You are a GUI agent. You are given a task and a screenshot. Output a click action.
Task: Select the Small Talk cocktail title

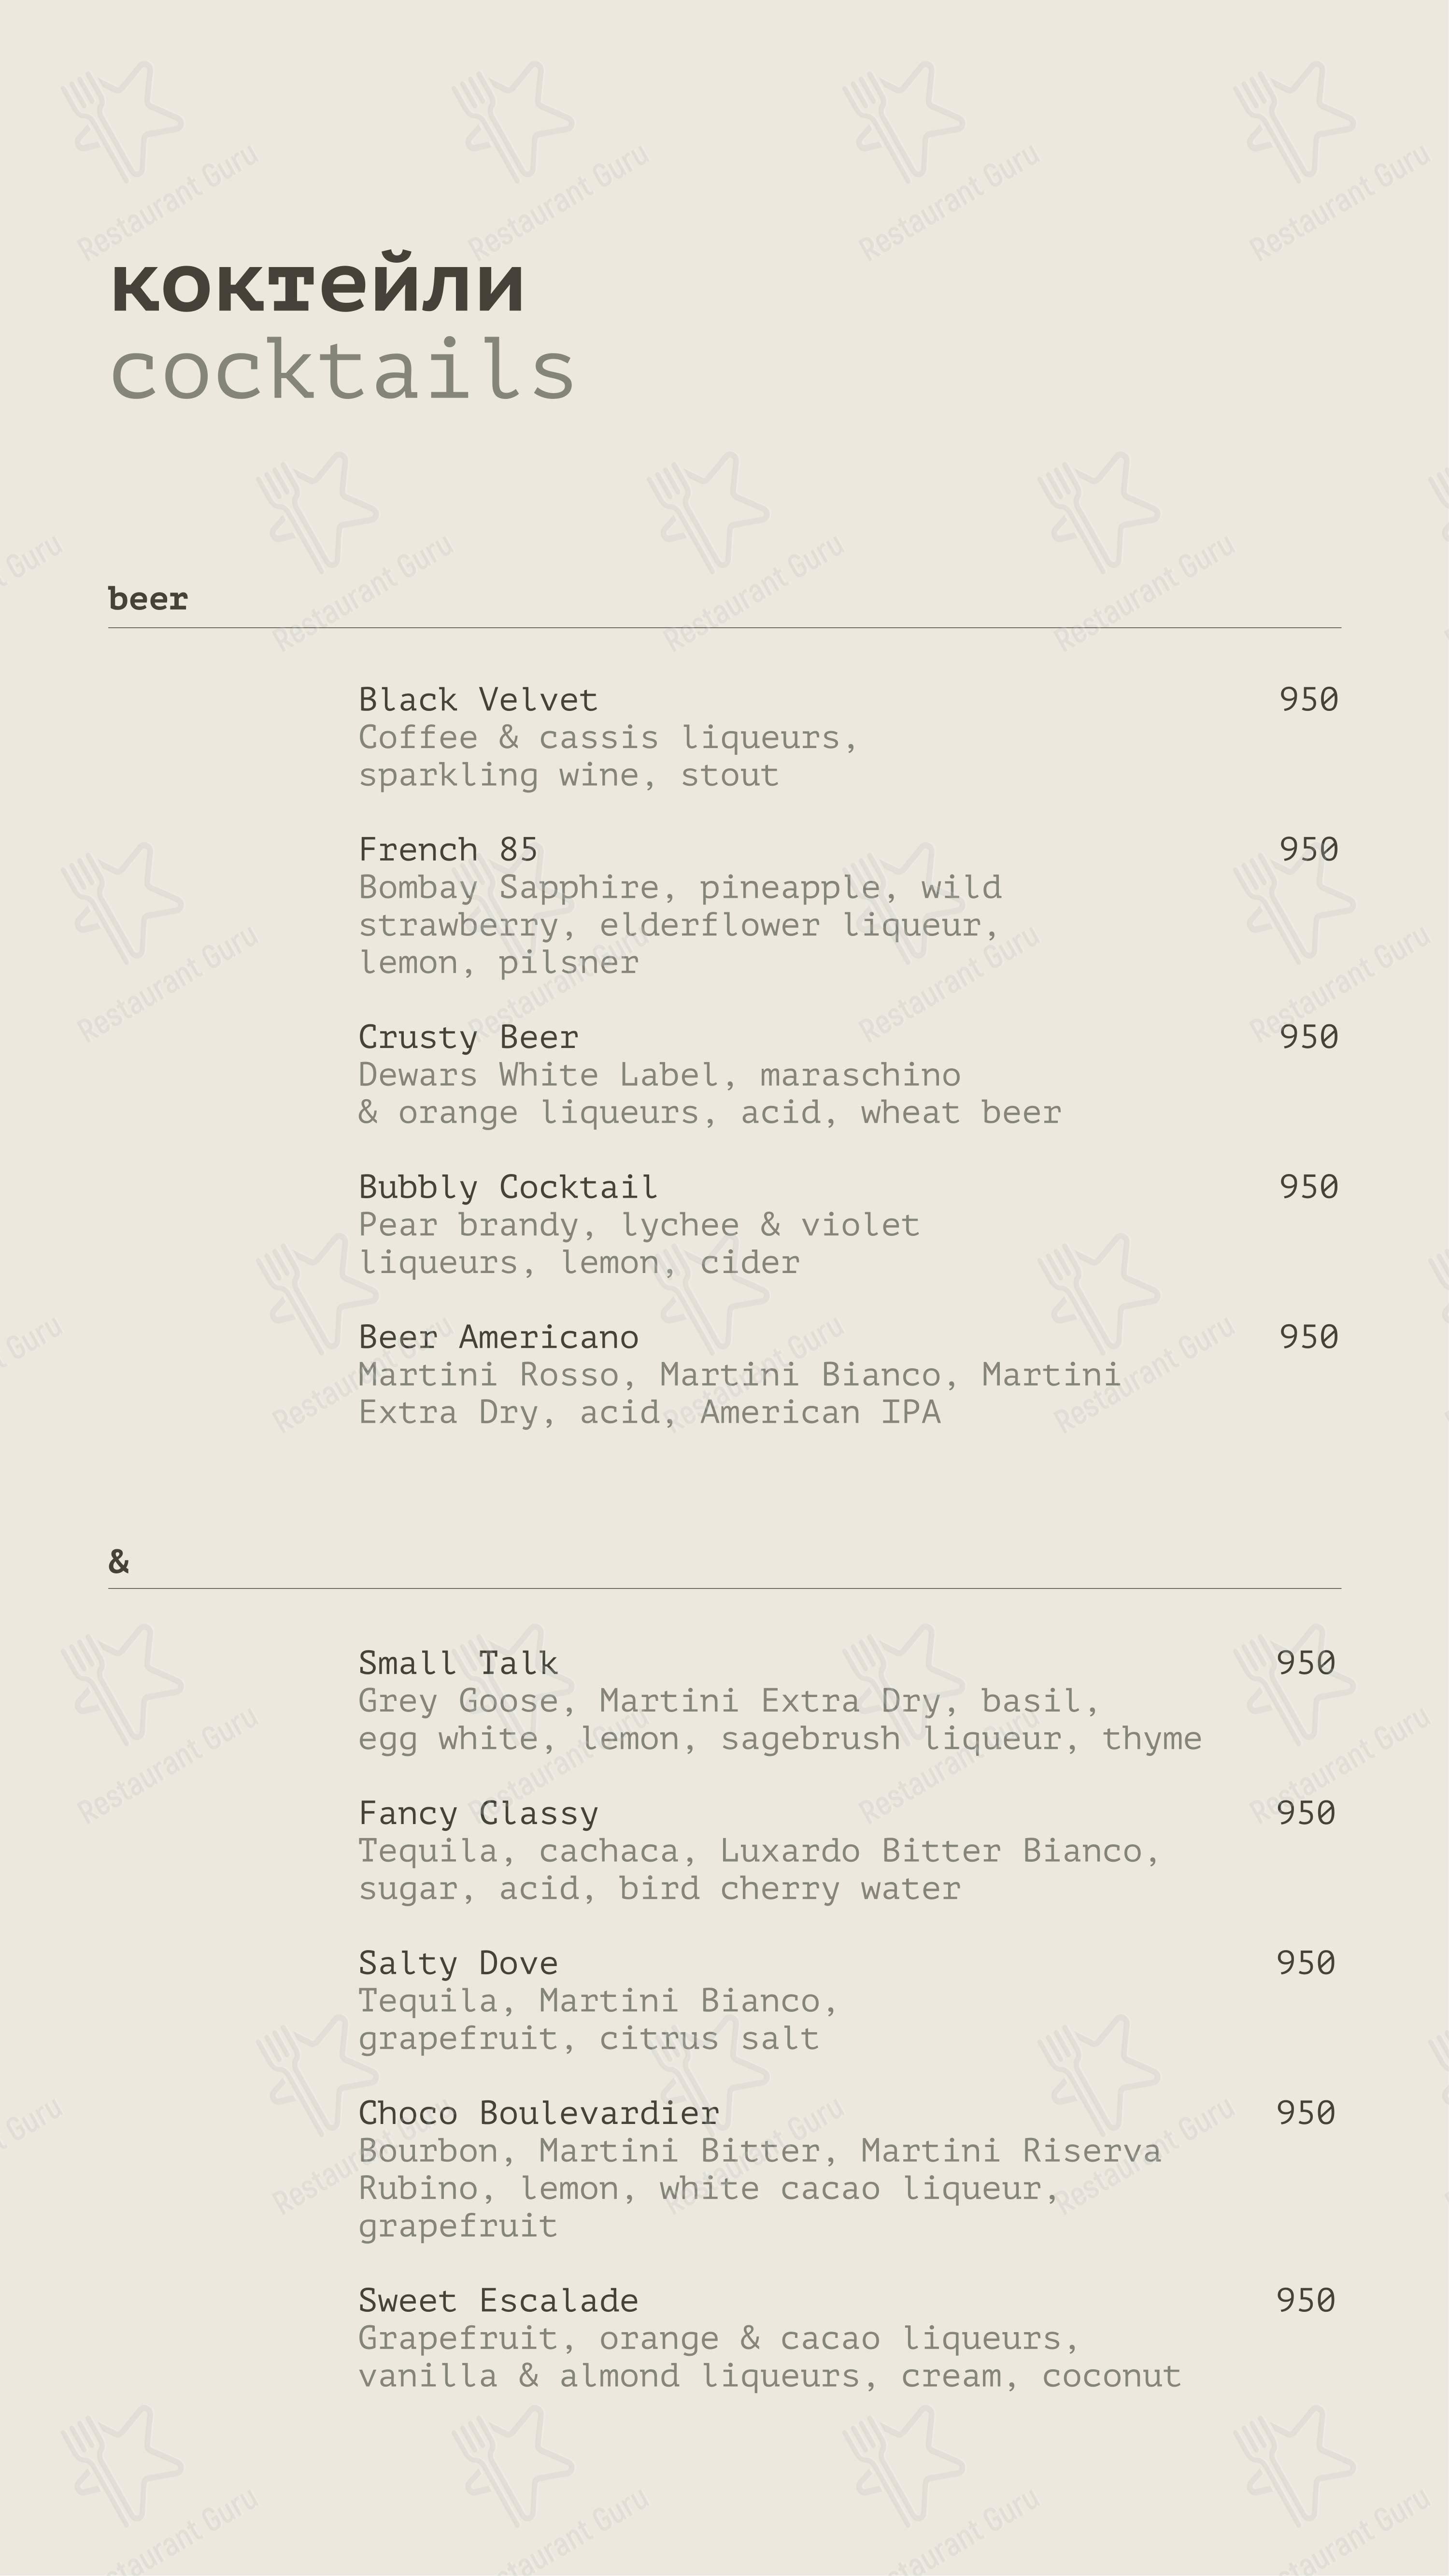[x=458, y=1663]
